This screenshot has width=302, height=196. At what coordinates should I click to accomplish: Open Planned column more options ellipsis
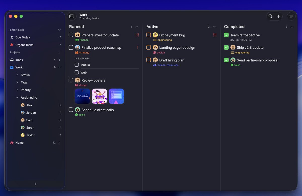click(x=137, y=27)
